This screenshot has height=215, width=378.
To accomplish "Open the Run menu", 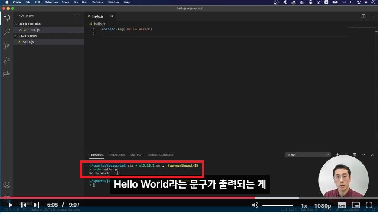I will [x=84, y=3].
